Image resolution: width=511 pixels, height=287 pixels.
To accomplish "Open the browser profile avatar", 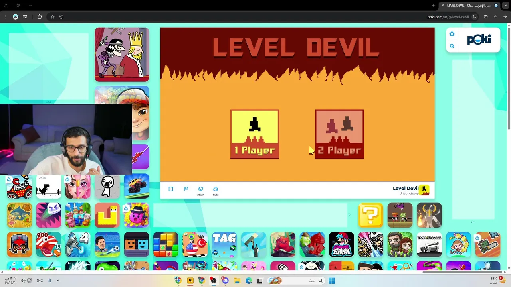I will pyautogui.click(x=15, y=17).
